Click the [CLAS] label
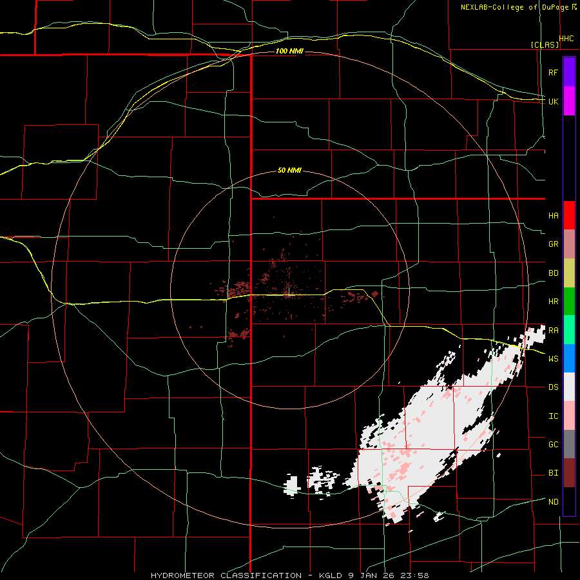 pyautogui.click(x=545, y=44)
